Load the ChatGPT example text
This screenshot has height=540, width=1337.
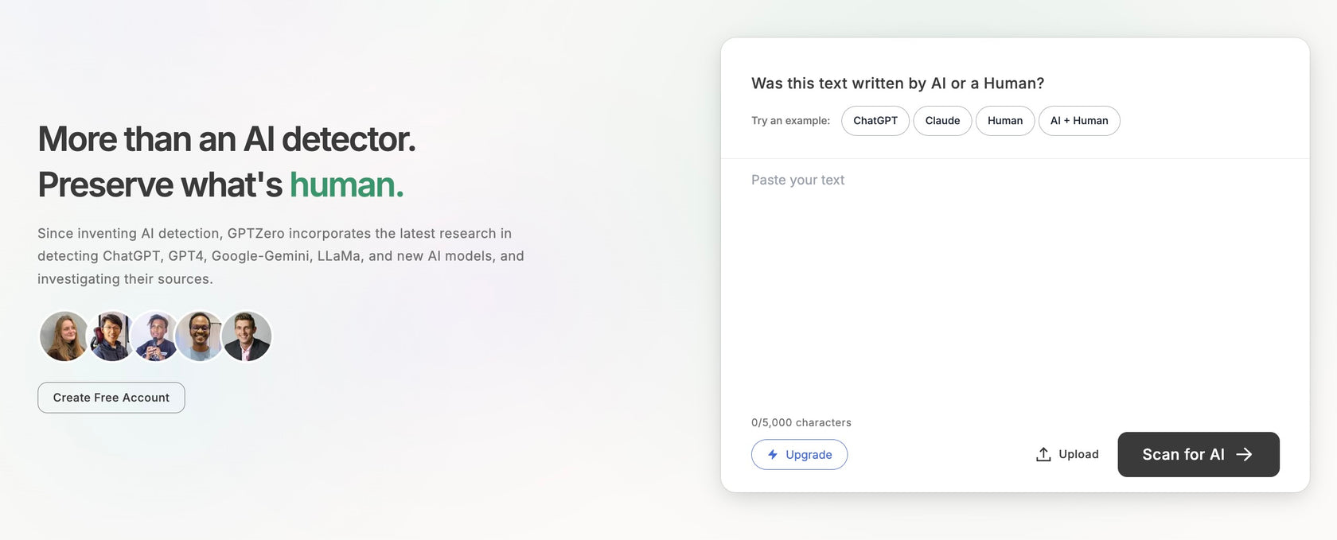coord(875,121)
